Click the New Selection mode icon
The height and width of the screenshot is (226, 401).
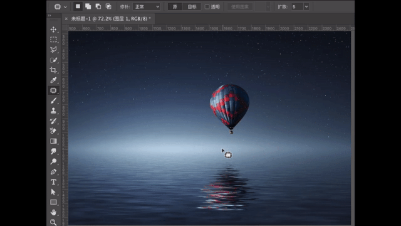click(x=78, y=6)
